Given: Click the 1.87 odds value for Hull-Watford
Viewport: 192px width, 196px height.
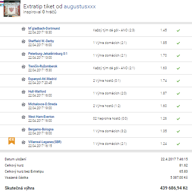Looking at the screenshot, I should point(164,93).
